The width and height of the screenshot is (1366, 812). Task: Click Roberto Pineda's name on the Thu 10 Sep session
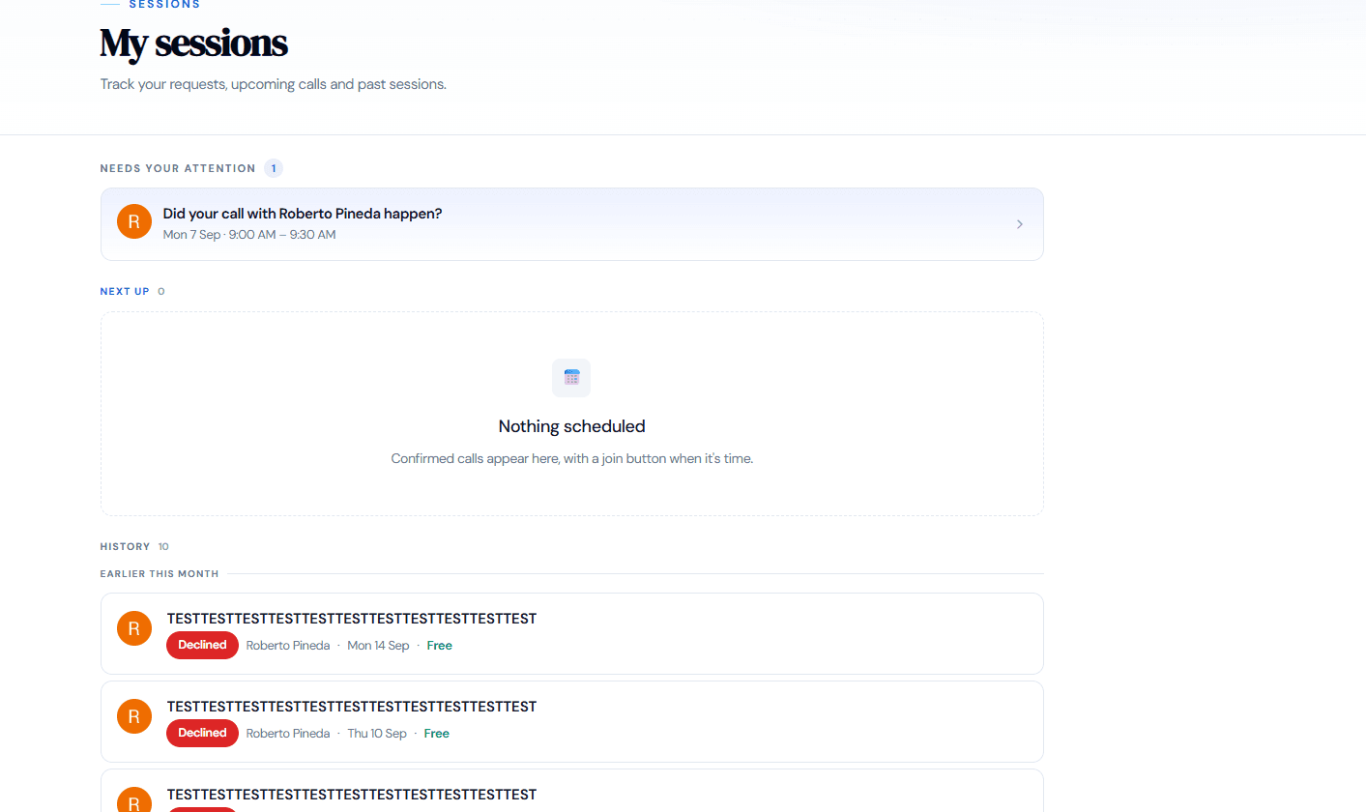point(288,734)
